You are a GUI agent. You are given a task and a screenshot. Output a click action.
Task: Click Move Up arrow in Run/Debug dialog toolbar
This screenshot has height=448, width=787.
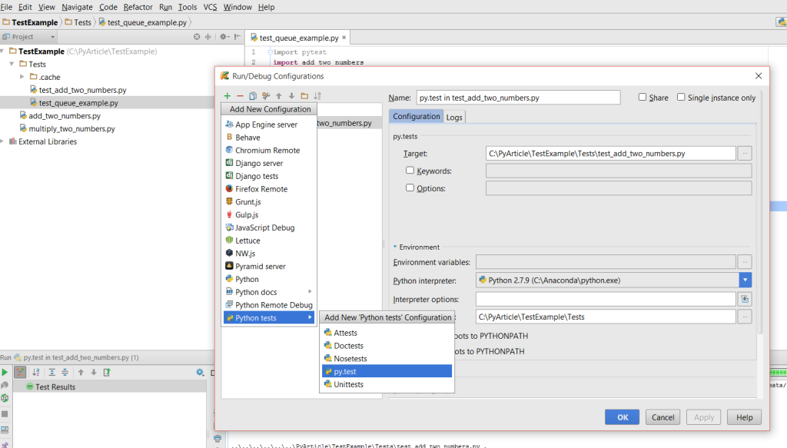pos(278,96)
